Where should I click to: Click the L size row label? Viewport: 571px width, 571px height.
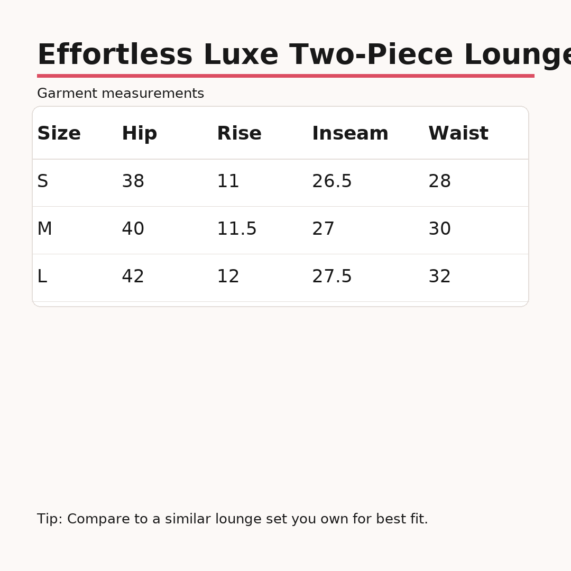coord(42,277)
